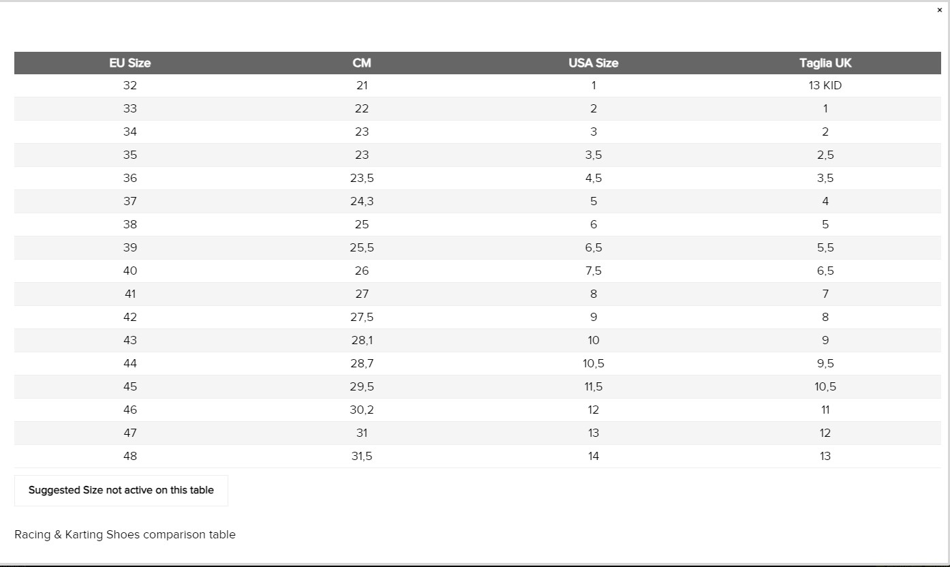This screenshot has width=950, height=567.
Task: Click the CM column header
Action: (x=362, y=63)
